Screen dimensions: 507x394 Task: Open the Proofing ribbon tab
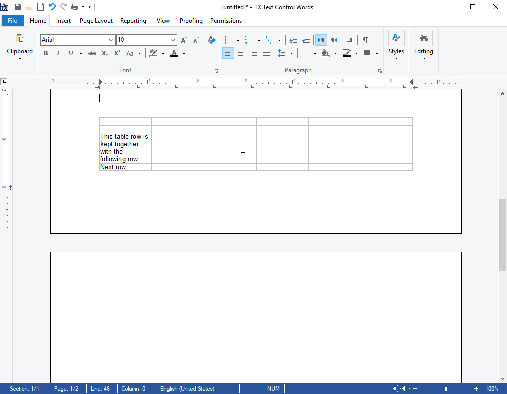click(191, 21)
